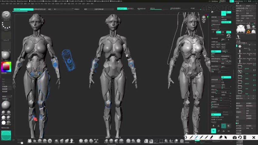Click the home icon below Keyshot
Image resolution: width=258 pixels, height=145 pixels.
(213, 126)
